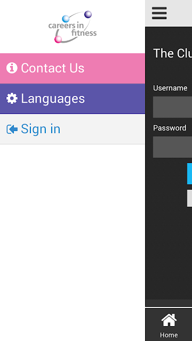
Task: Click the partially visible club heading
Action: 173,53
